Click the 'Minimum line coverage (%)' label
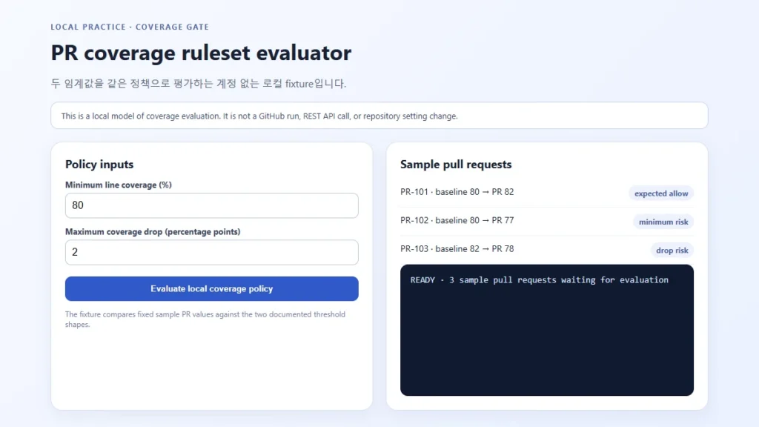Viewport: 759px width, 427px height. 119,185
